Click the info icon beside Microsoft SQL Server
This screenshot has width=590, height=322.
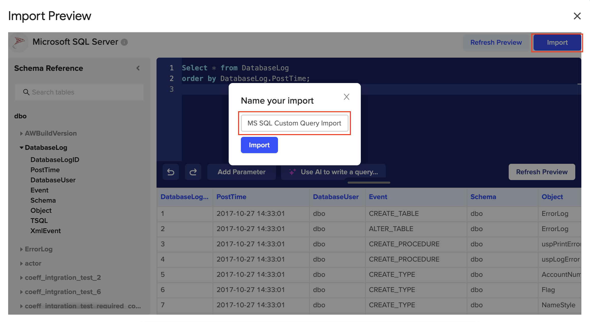[124, 42]
